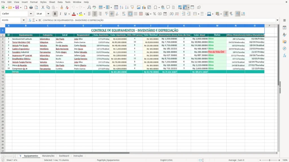The image size is (289, 162).
Task: Toggle Center Horizontally alignment
Action: pos(95,14)
